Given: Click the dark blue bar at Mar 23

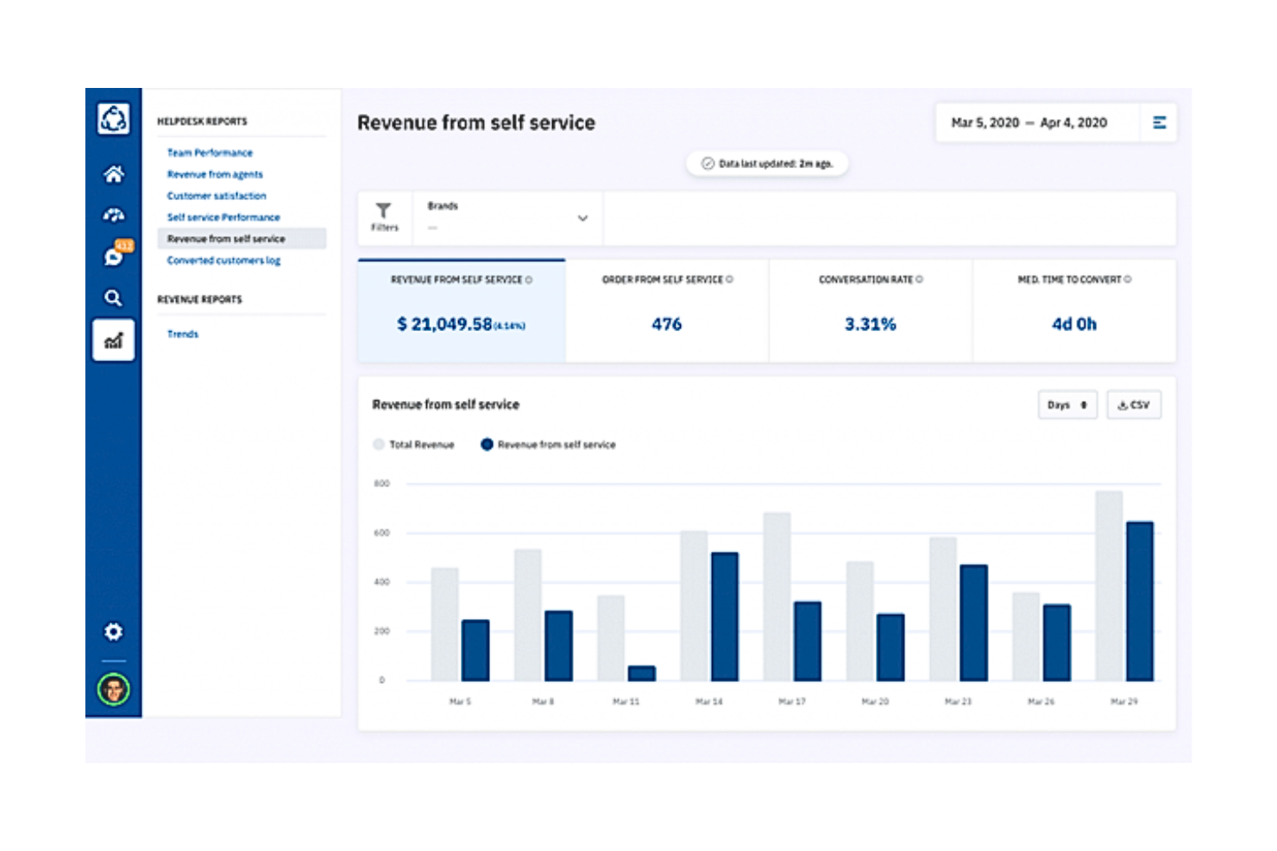Looking at the screenshot, I should [x=973, y=623].
